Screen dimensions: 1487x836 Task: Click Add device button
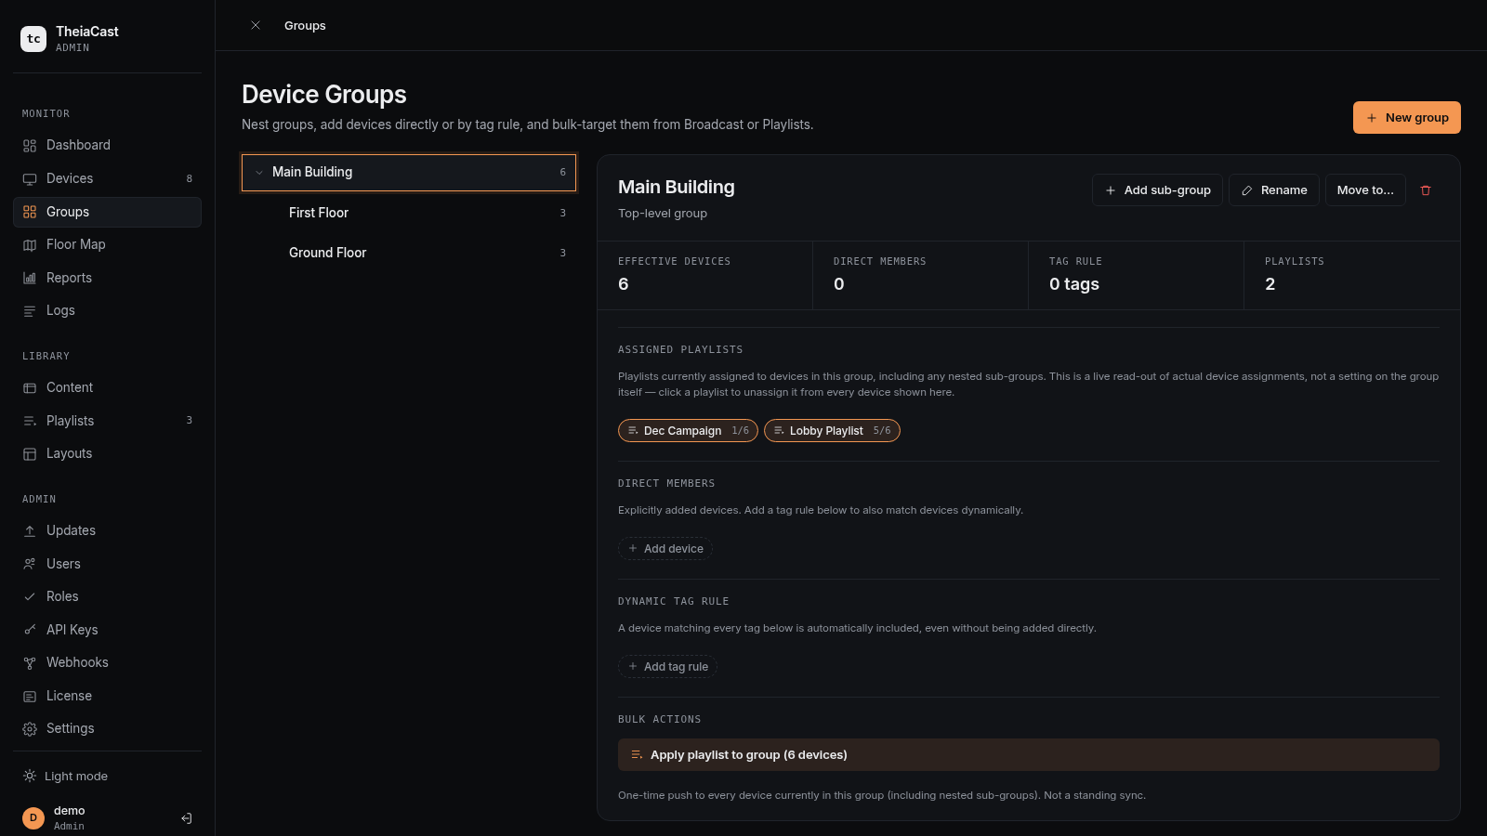(x=665, y=548)
